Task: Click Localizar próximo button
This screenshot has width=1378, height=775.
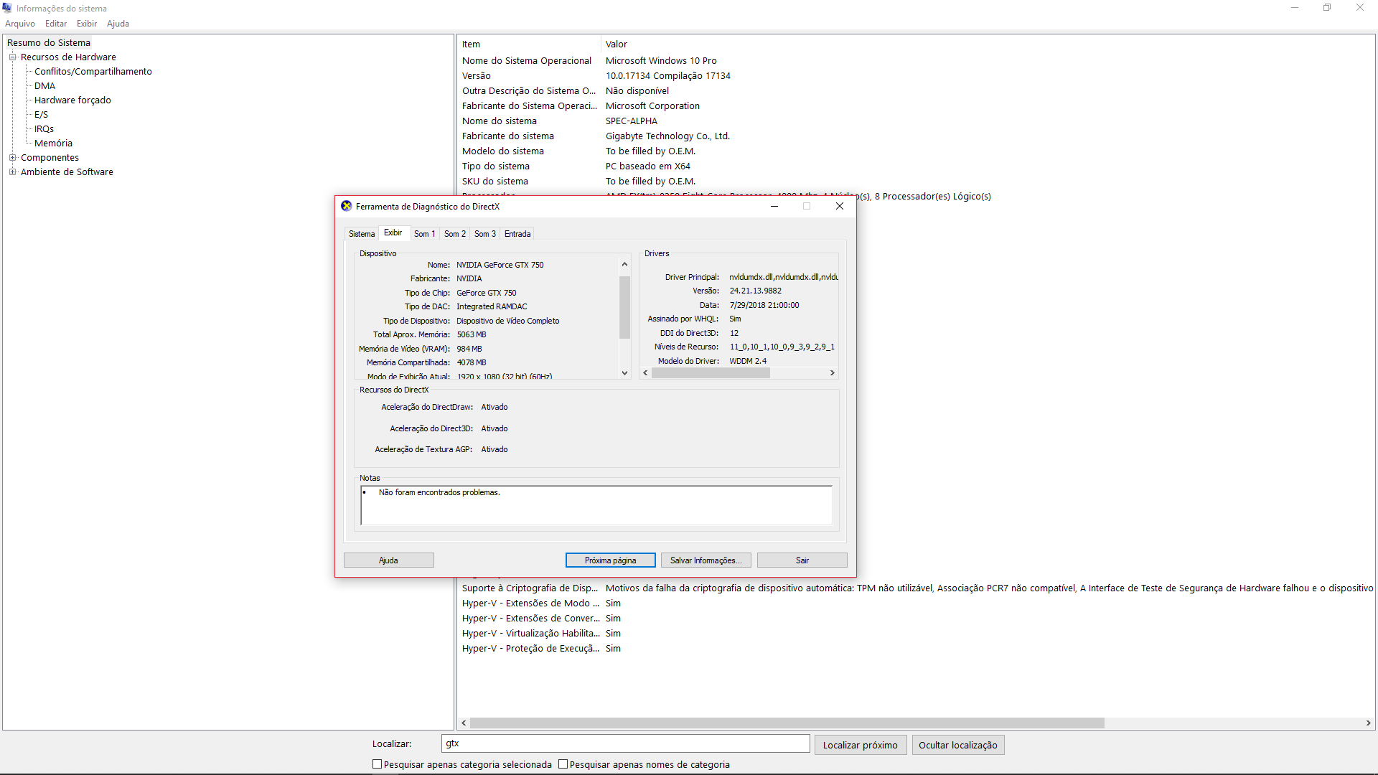Action: (861, 745)
